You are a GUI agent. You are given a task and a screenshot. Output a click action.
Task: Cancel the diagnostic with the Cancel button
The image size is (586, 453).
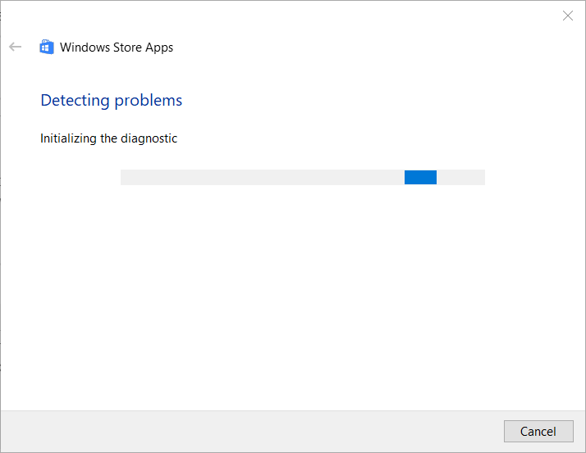click(538, 432)
